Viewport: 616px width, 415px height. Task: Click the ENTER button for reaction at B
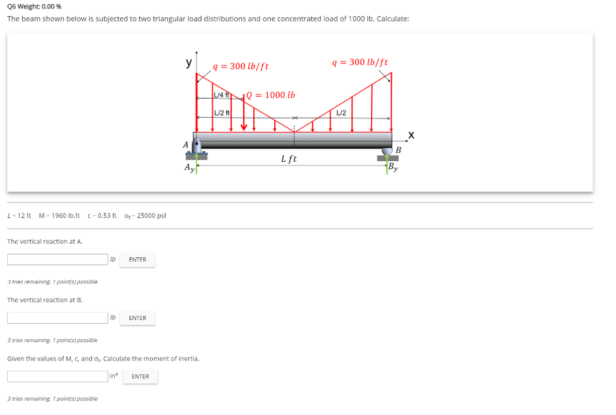[137, 318]
